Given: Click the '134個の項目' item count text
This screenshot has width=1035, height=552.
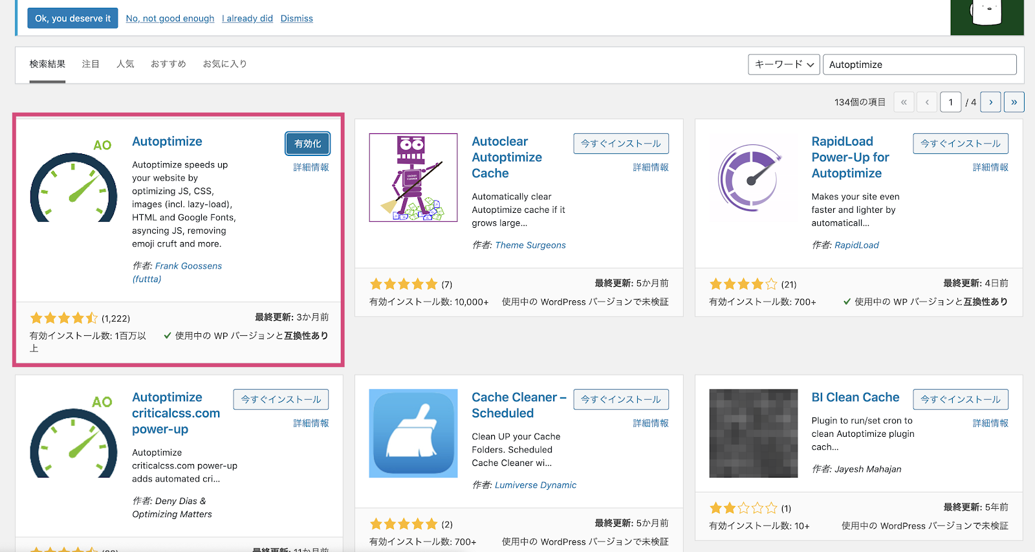Looking at the screenshot, I should point(860,102).
